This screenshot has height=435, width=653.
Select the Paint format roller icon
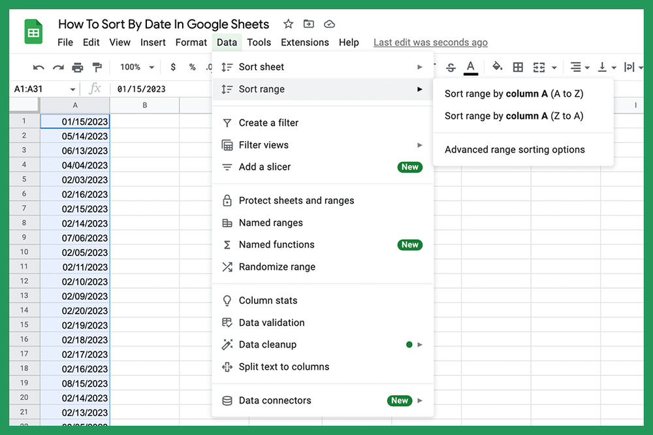(x=97, y=67)
